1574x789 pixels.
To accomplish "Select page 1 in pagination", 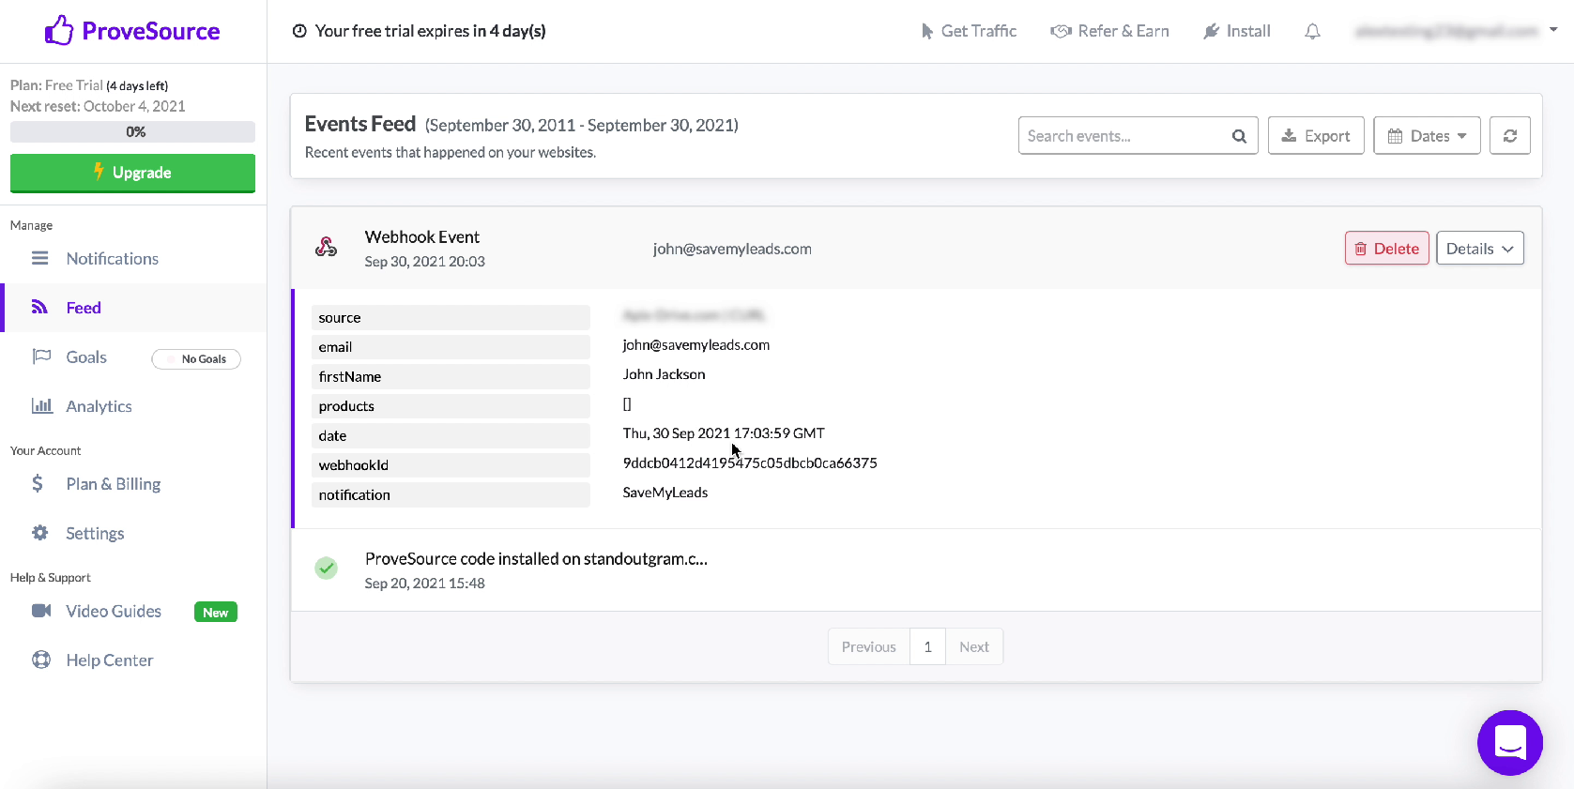I will [927, 646].
